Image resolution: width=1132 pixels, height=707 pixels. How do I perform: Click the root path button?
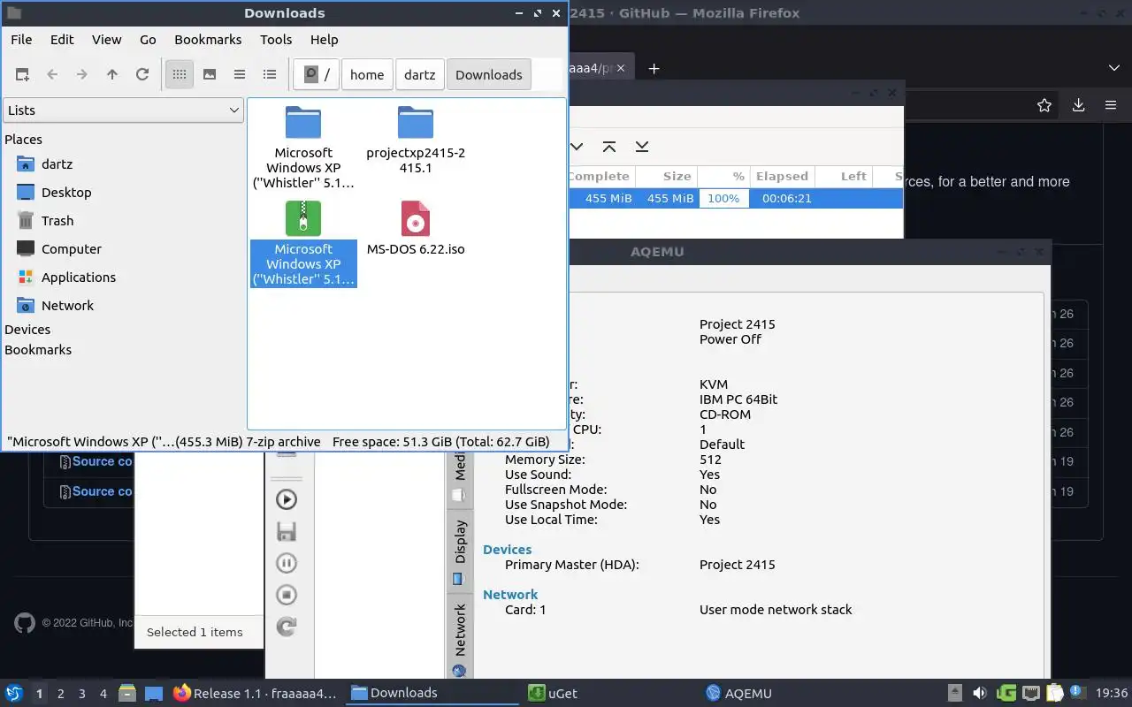317,75
